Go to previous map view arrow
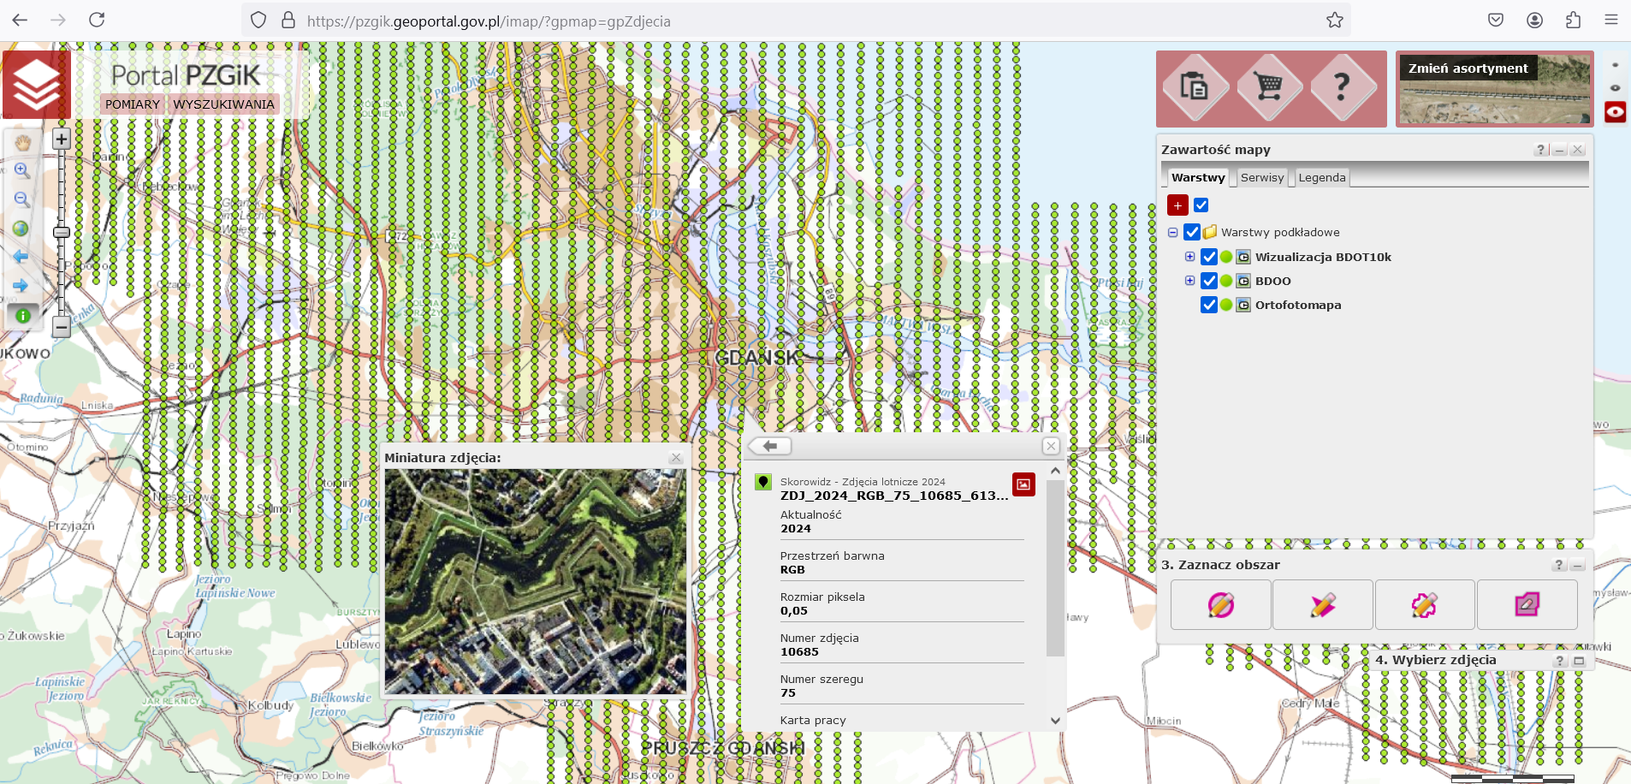This screenshot has height=784, width=1631. 21,257
